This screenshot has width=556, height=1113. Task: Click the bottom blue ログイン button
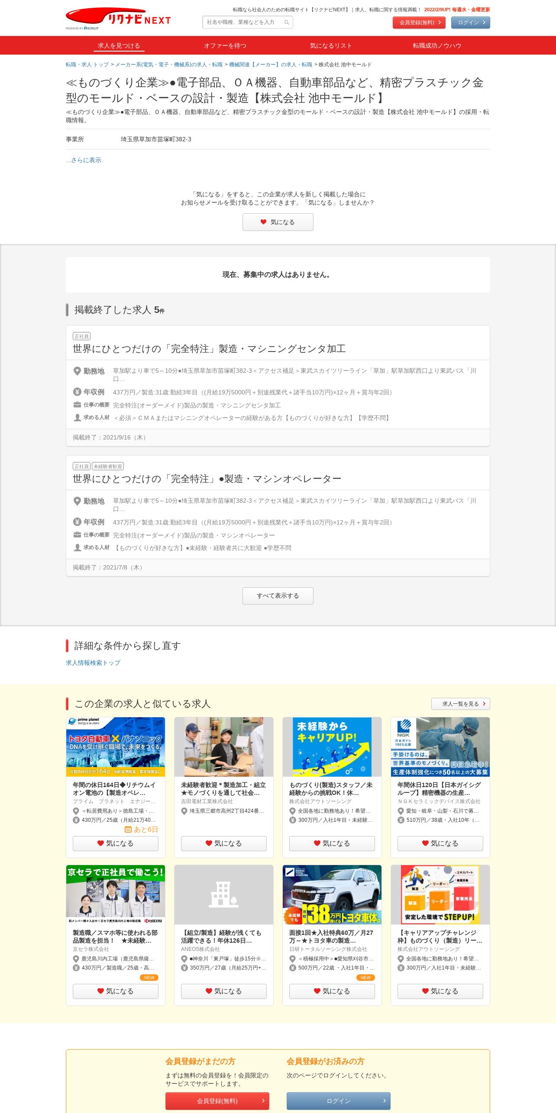[x=339, y=1101]
